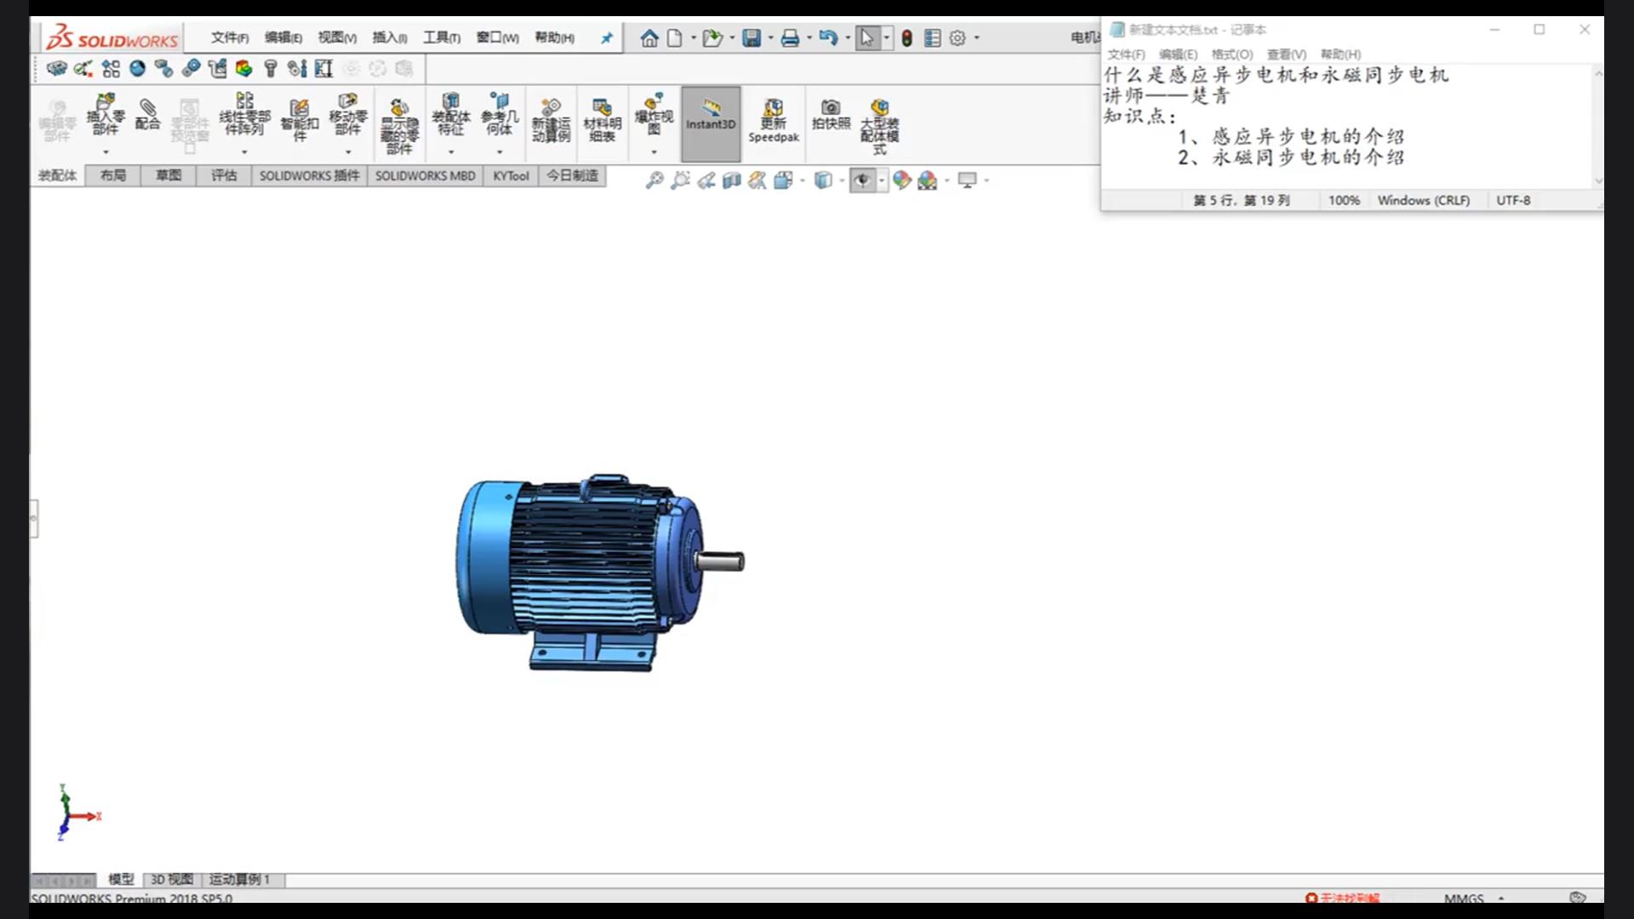The image size is (1634, 919).
Task: Click 爆炸视图 exploded view tool
Action: (654, 115)
